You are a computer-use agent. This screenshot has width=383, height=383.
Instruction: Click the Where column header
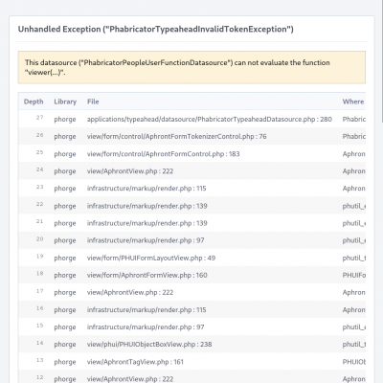pos(353,101)
